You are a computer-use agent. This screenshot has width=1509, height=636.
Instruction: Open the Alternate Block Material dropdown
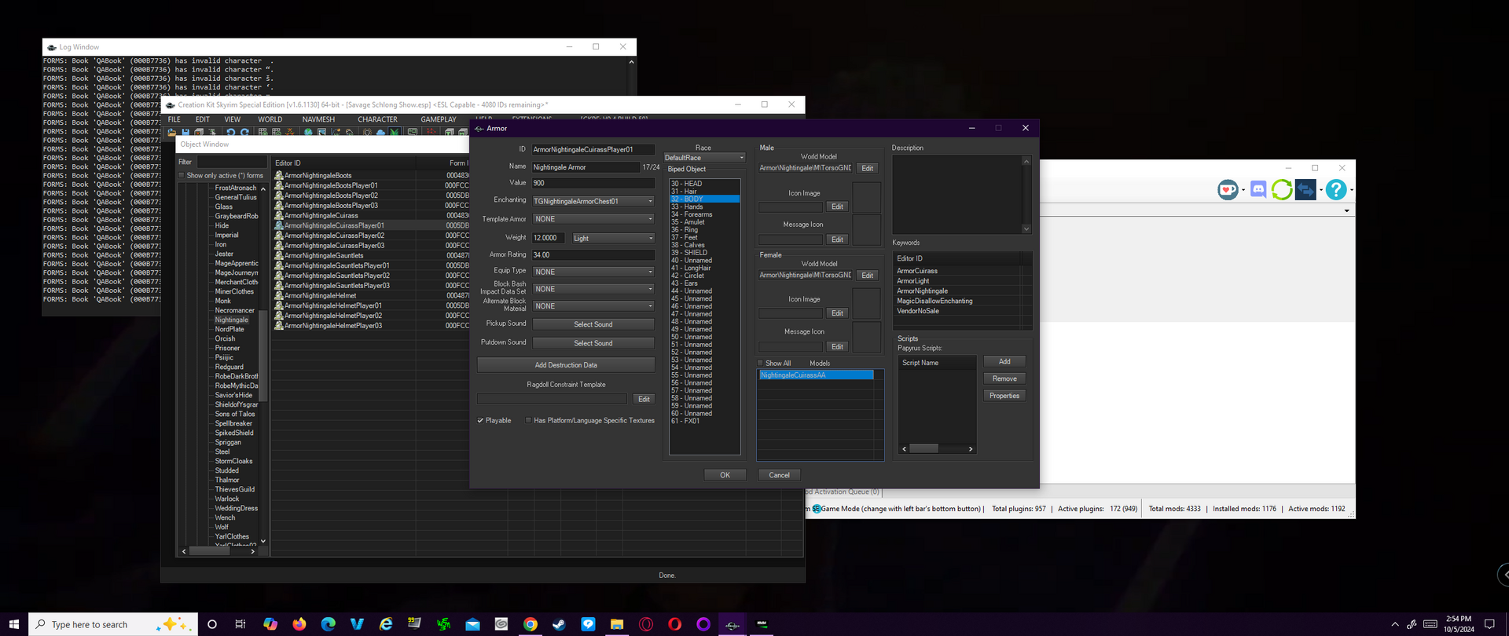pos(593,306)
